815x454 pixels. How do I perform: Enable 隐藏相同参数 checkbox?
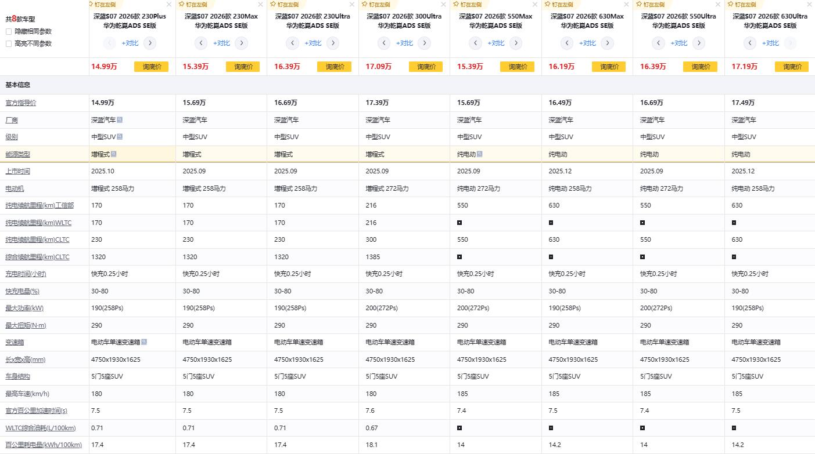pyautogui.click(x=9, y=31)
